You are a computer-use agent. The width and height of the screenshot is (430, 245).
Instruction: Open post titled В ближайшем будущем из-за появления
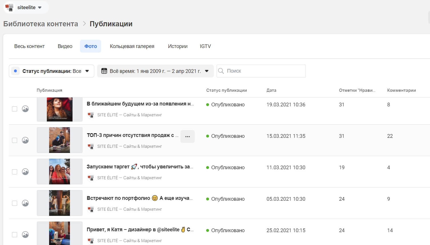[140, 104]
